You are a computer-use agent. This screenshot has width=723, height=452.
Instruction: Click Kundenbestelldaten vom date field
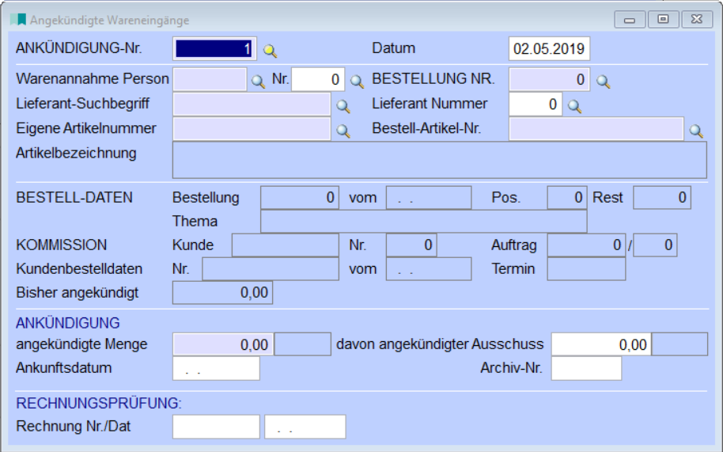[429, 269]
